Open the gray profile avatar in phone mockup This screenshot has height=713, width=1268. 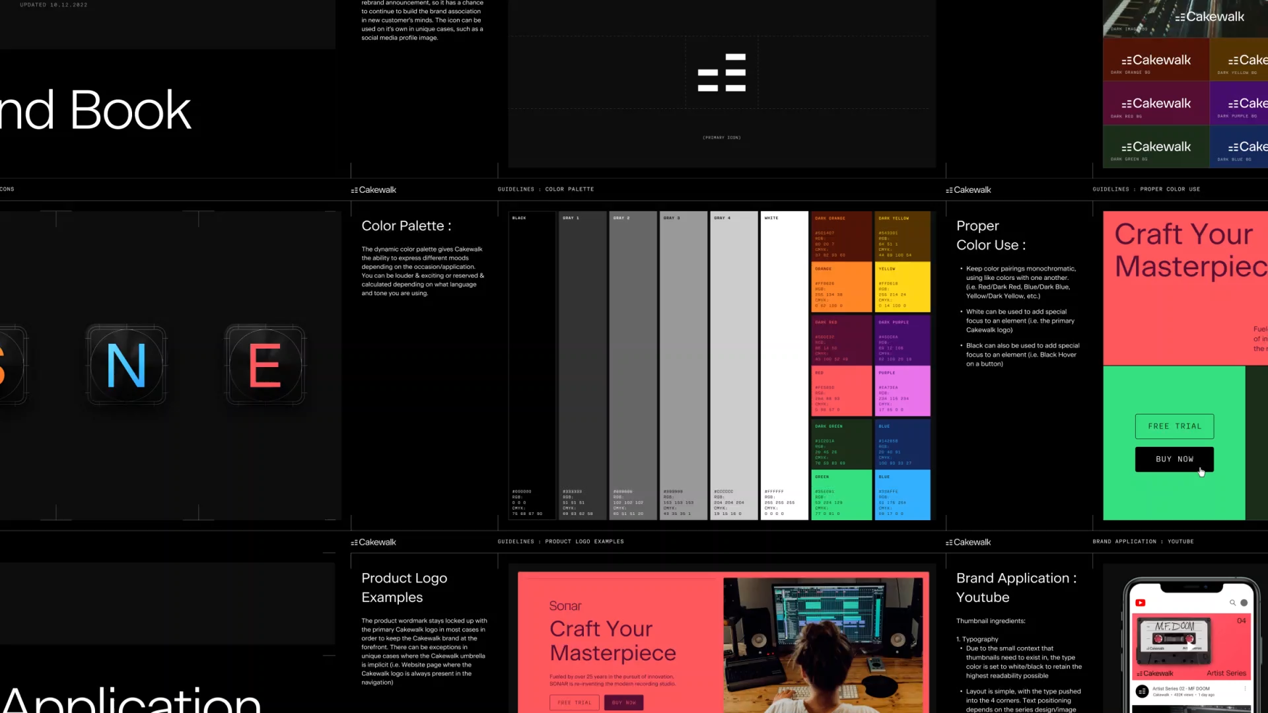[1244, 603]
